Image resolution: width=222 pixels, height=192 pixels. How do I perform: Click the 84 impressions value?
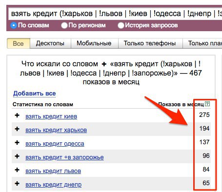pyautogui.click(x=206, y=170)
